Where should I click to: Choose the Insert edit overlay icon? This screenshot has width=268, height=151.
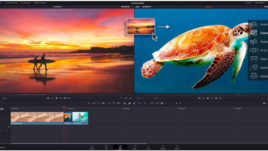(x=254, y=24)
